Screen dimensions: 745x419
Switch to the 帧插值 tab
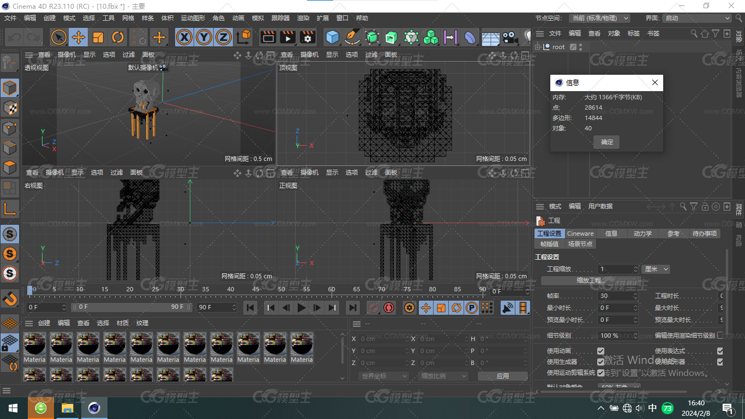[549, 244]
